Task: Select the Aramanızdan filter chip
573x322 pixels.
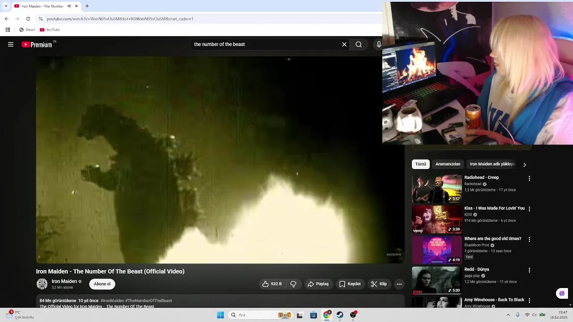Action: [x=448, y=164]
